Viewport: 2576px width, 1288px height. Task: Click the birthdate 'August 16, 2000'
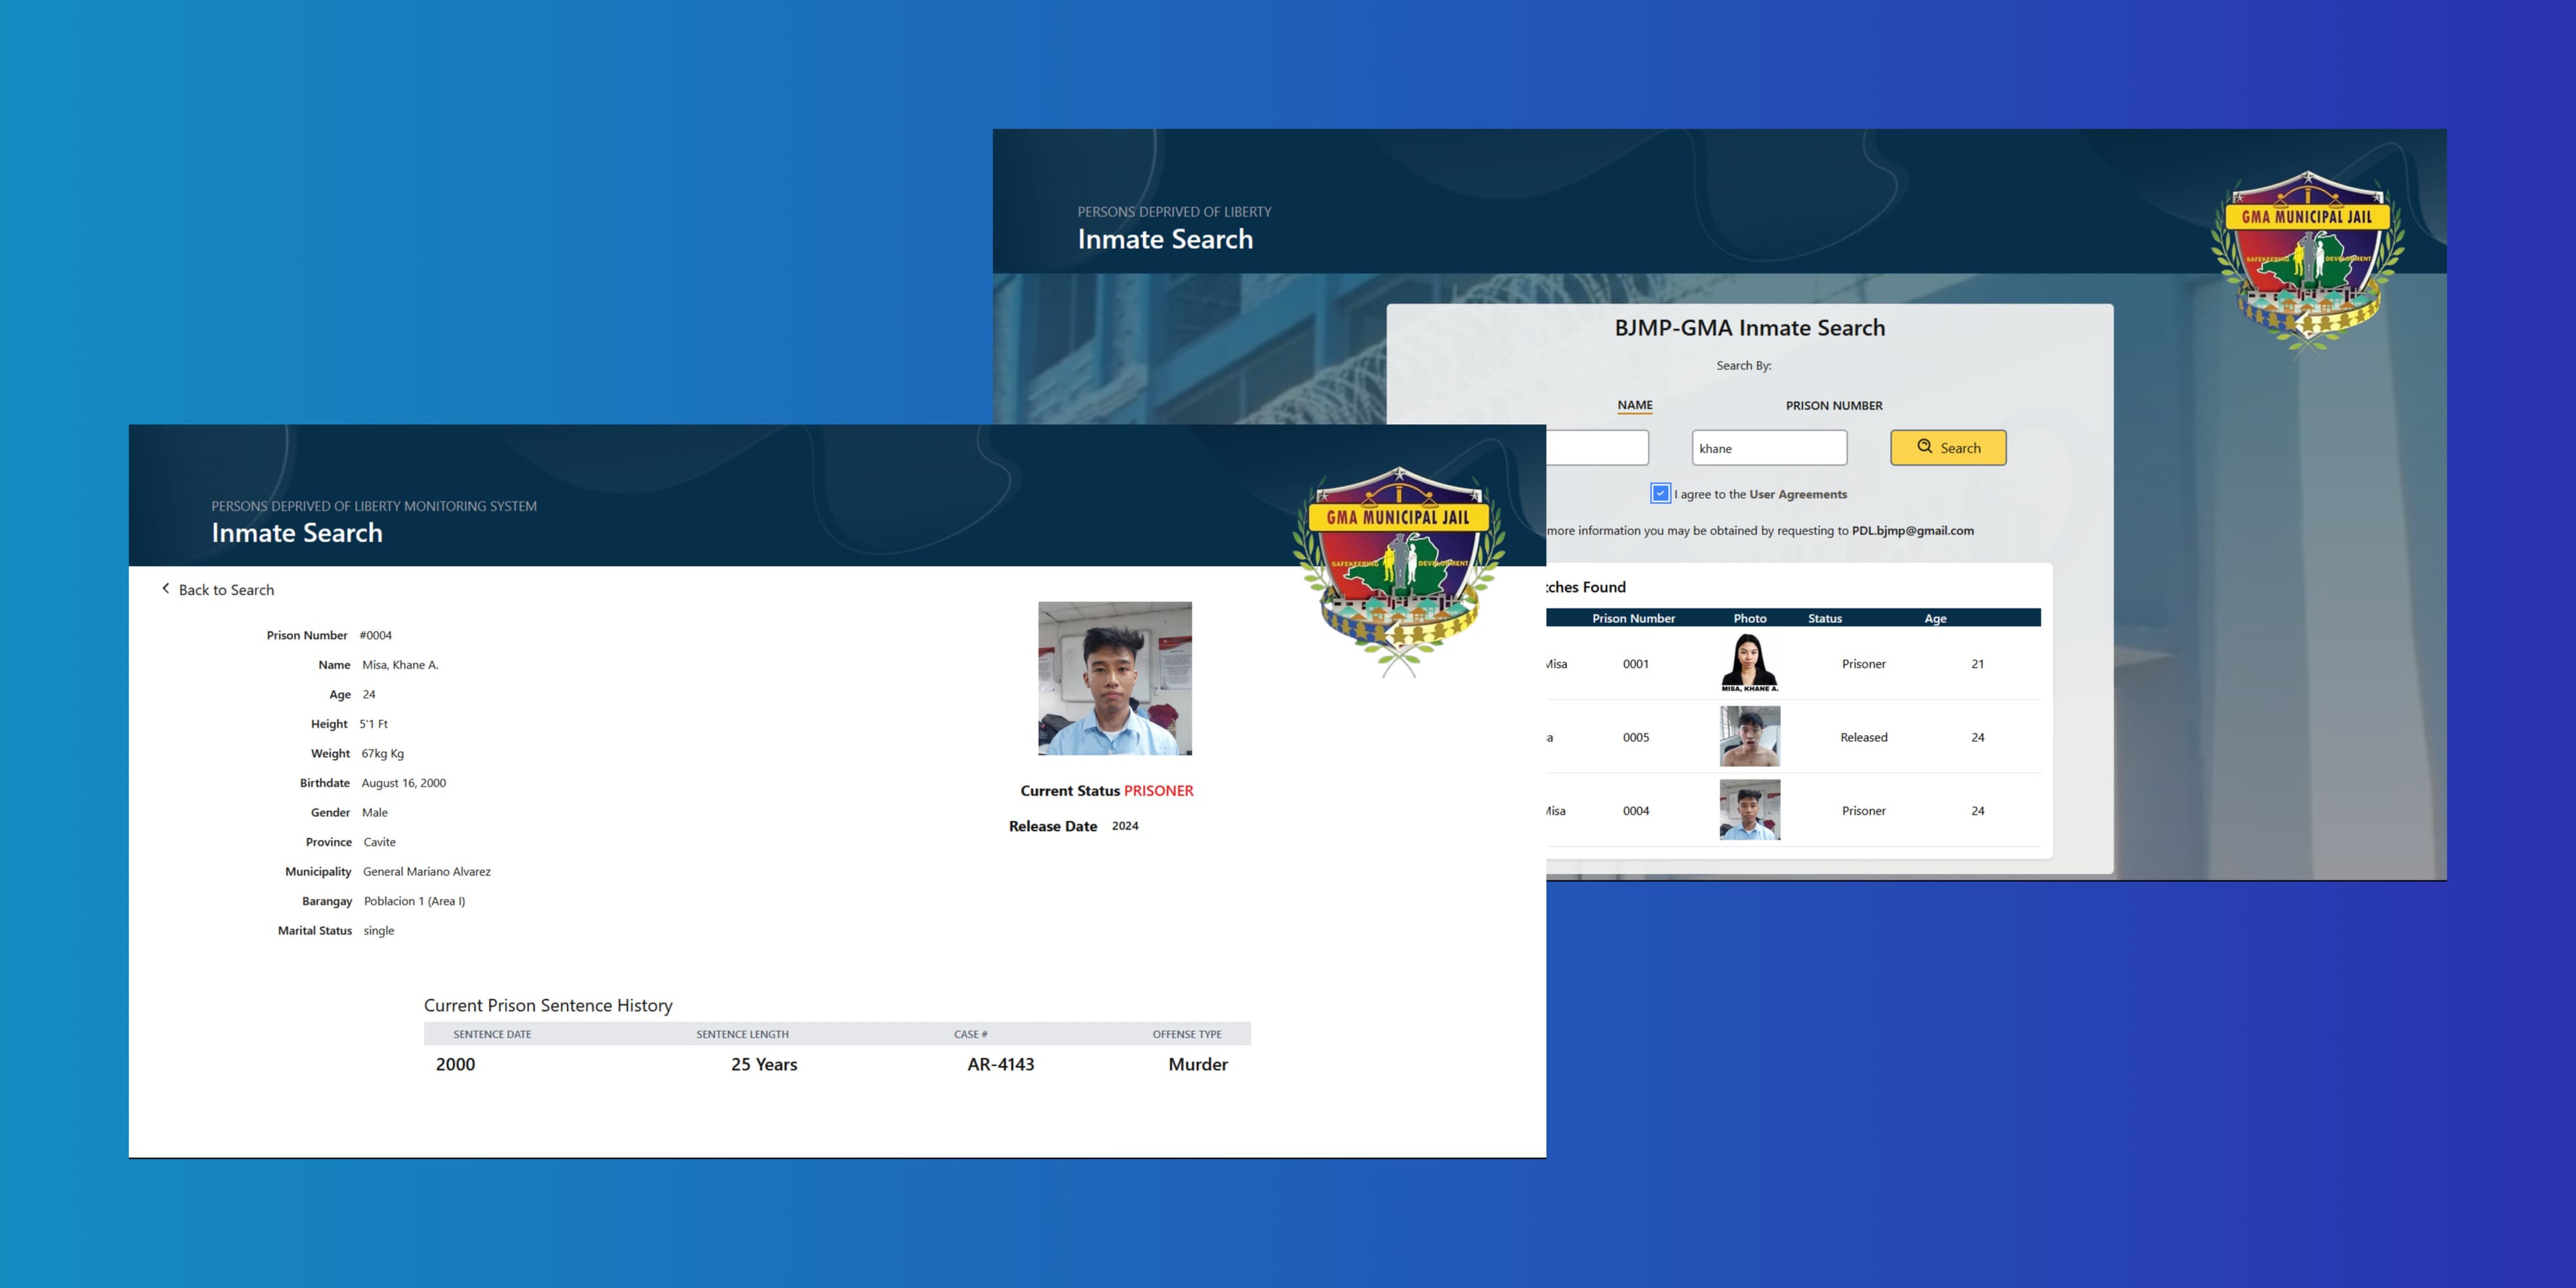404,783
